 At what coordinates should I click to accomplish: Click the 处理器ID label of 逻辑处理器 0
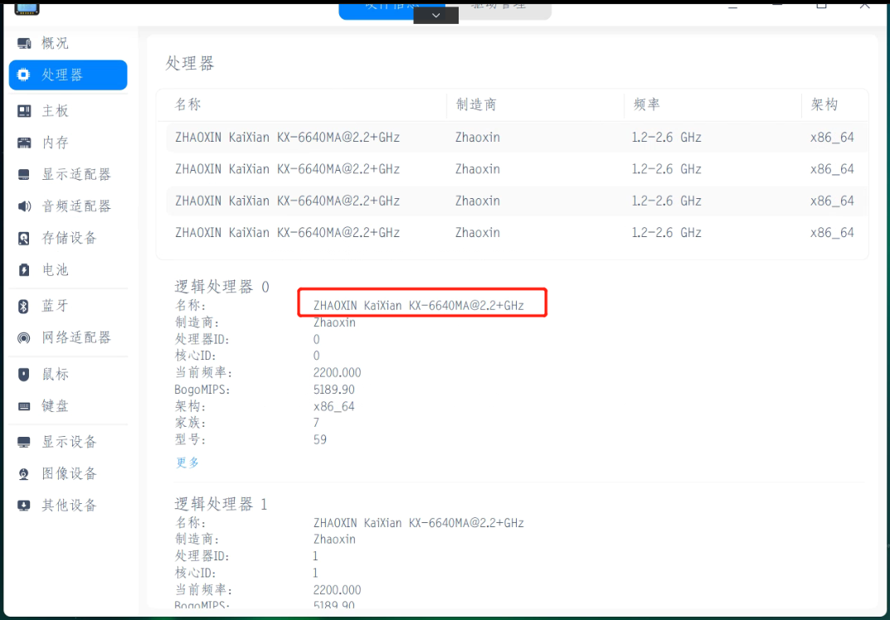[x=202, y=339]
